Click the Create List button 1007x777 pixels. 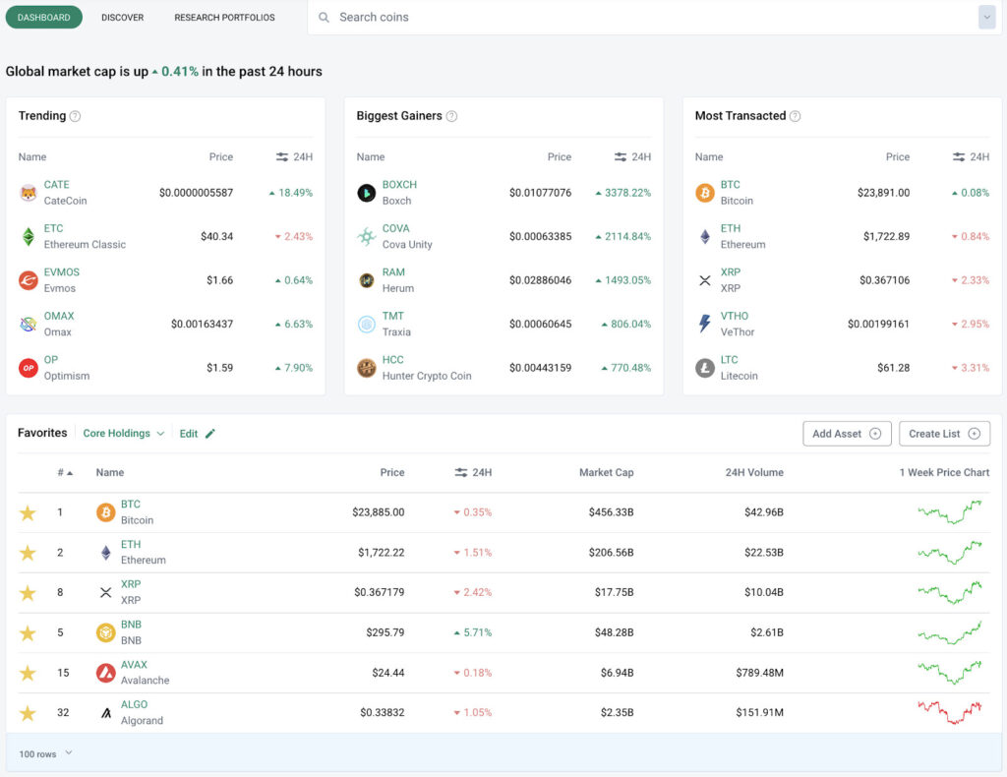point(944,433)
